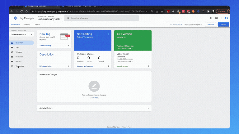Open Now Editing card three-dot menu

point(109,34)
